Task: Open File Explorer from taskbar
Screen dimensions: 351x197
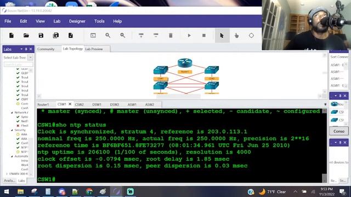Action: point(21,192)
